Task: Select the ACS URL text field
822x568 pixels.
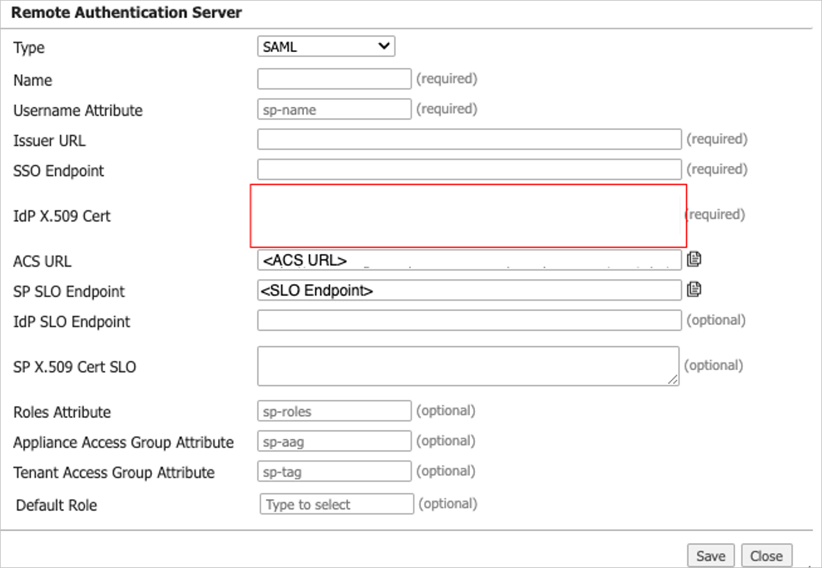Action: (469, 260)
